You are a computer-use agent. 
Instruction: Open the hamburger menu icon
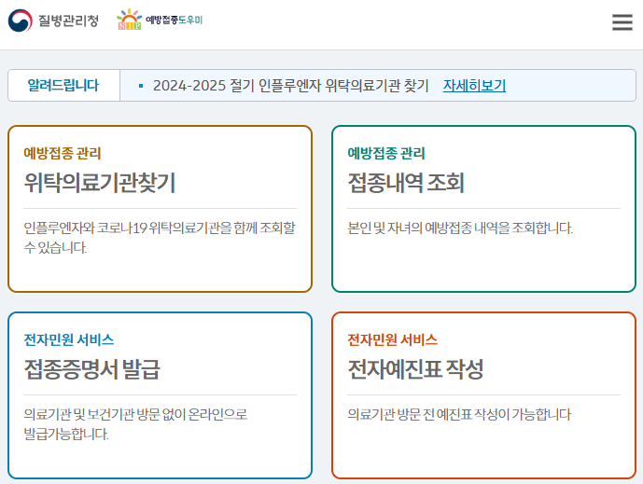pyautogui.click(x=622, y=22)
